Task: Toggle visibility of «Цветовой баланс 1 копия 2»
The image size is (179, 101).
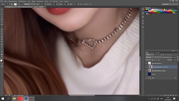Action: tap(146, 67)
